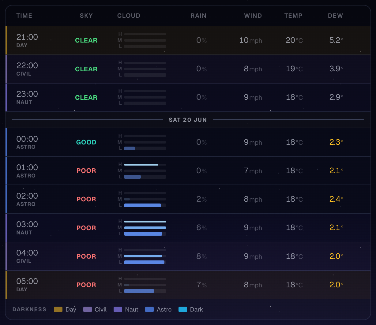Click the WIND column header

(x=253, y=16)
